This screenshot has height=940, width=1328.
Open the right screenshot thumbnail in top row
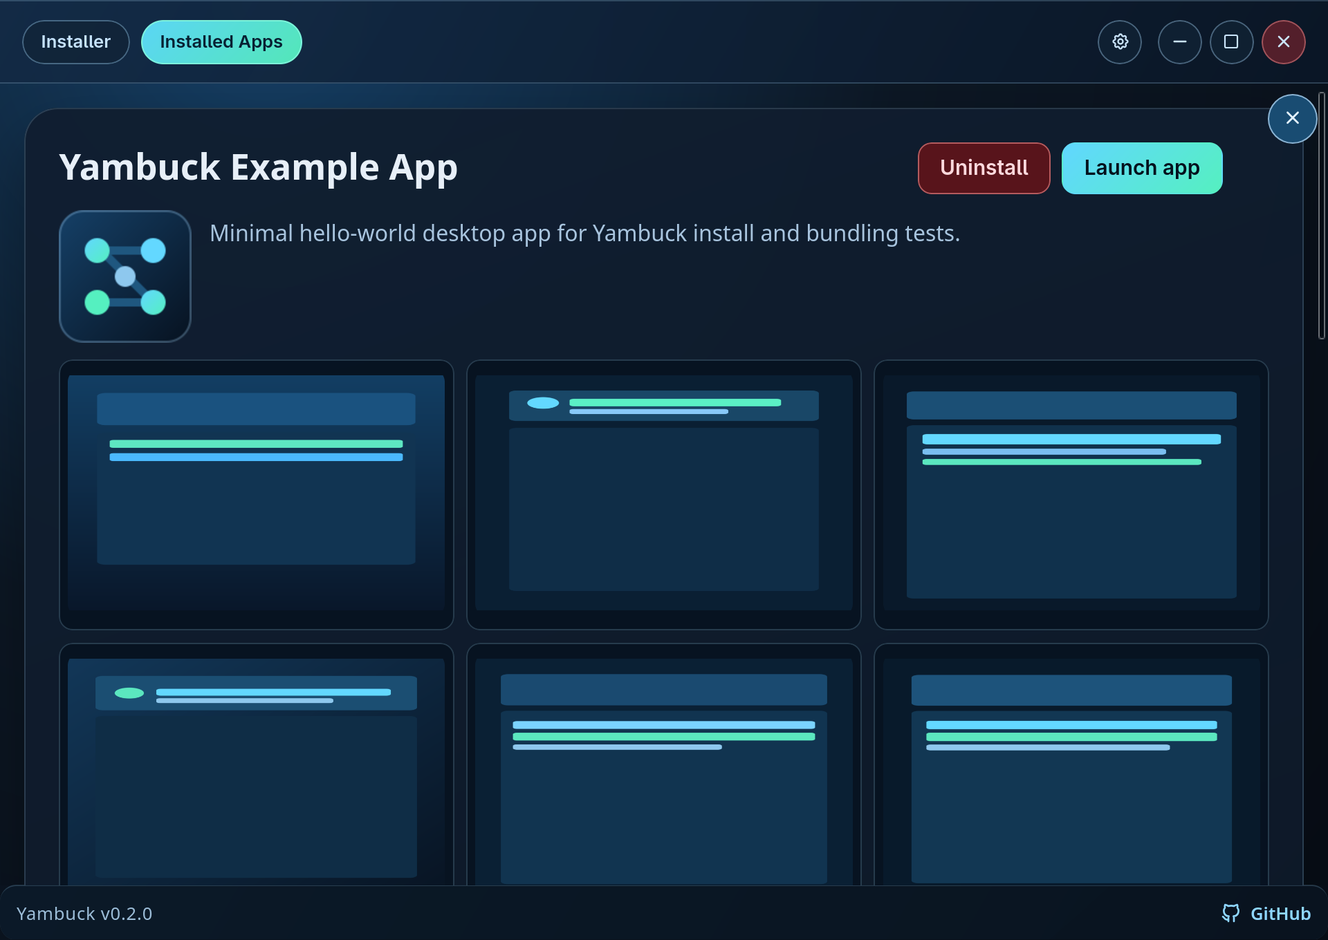[x=1071, y=495]
